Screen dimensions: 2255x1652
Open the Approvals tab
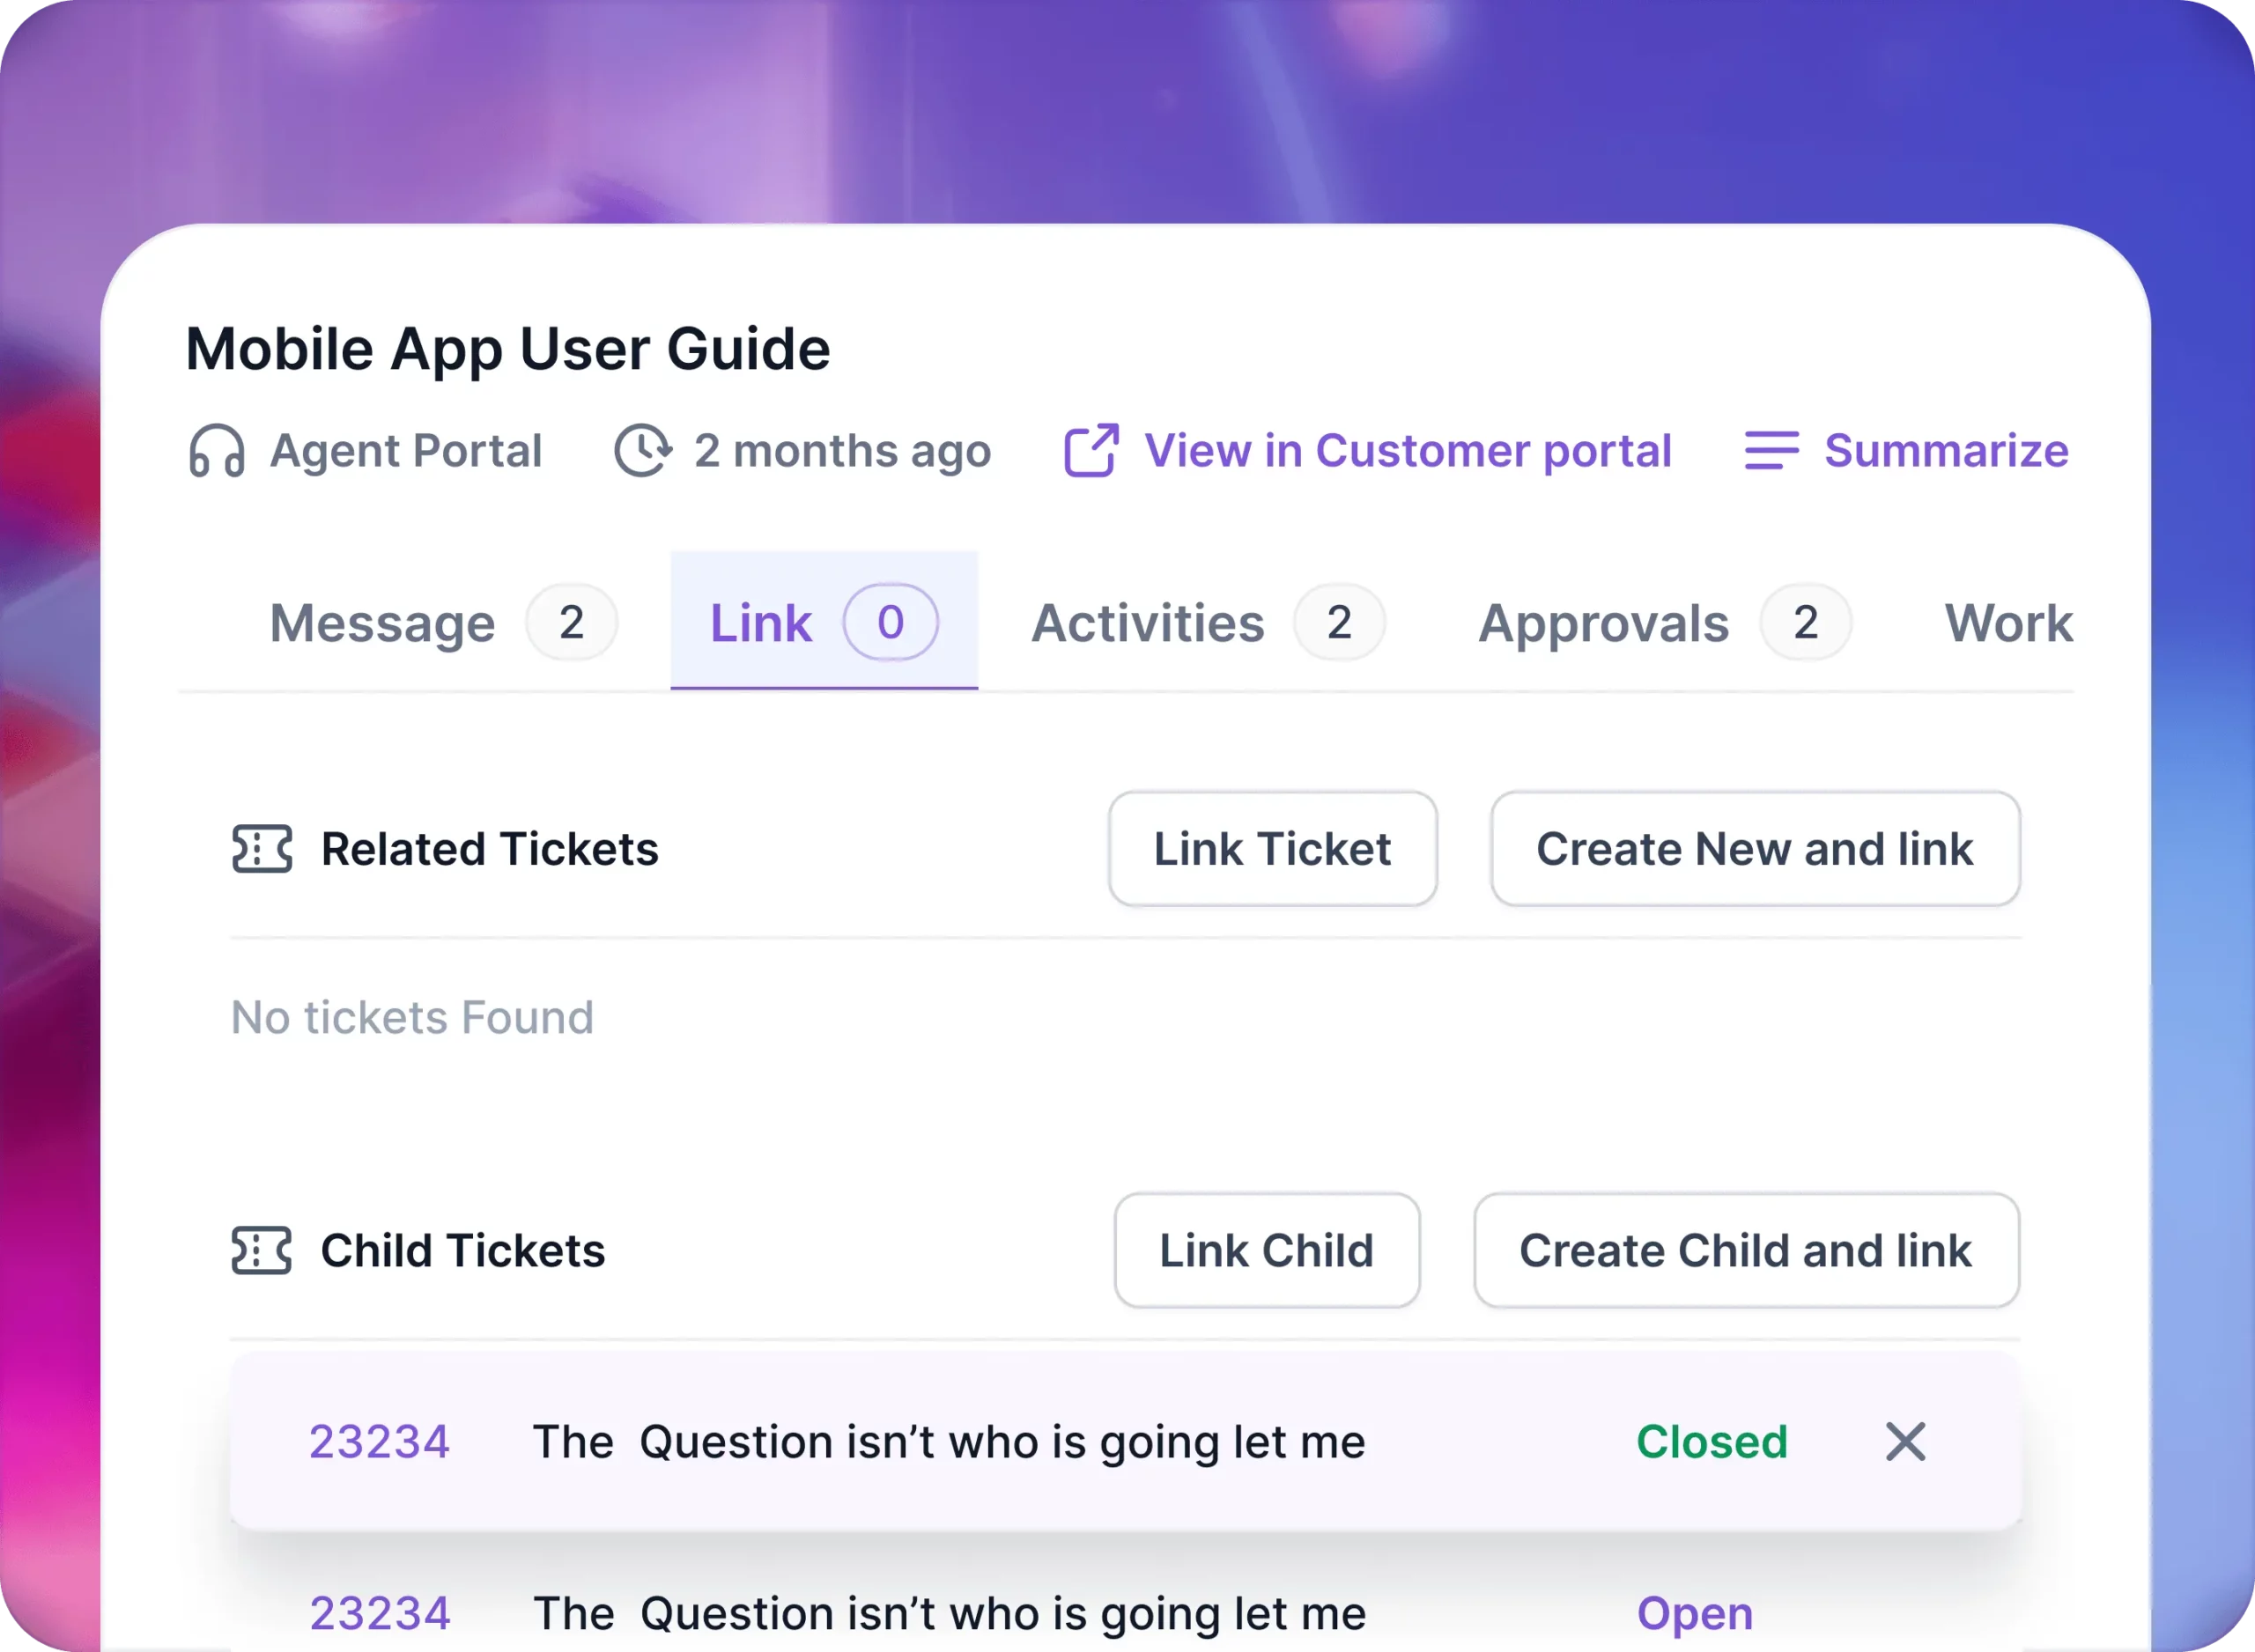1601,622
